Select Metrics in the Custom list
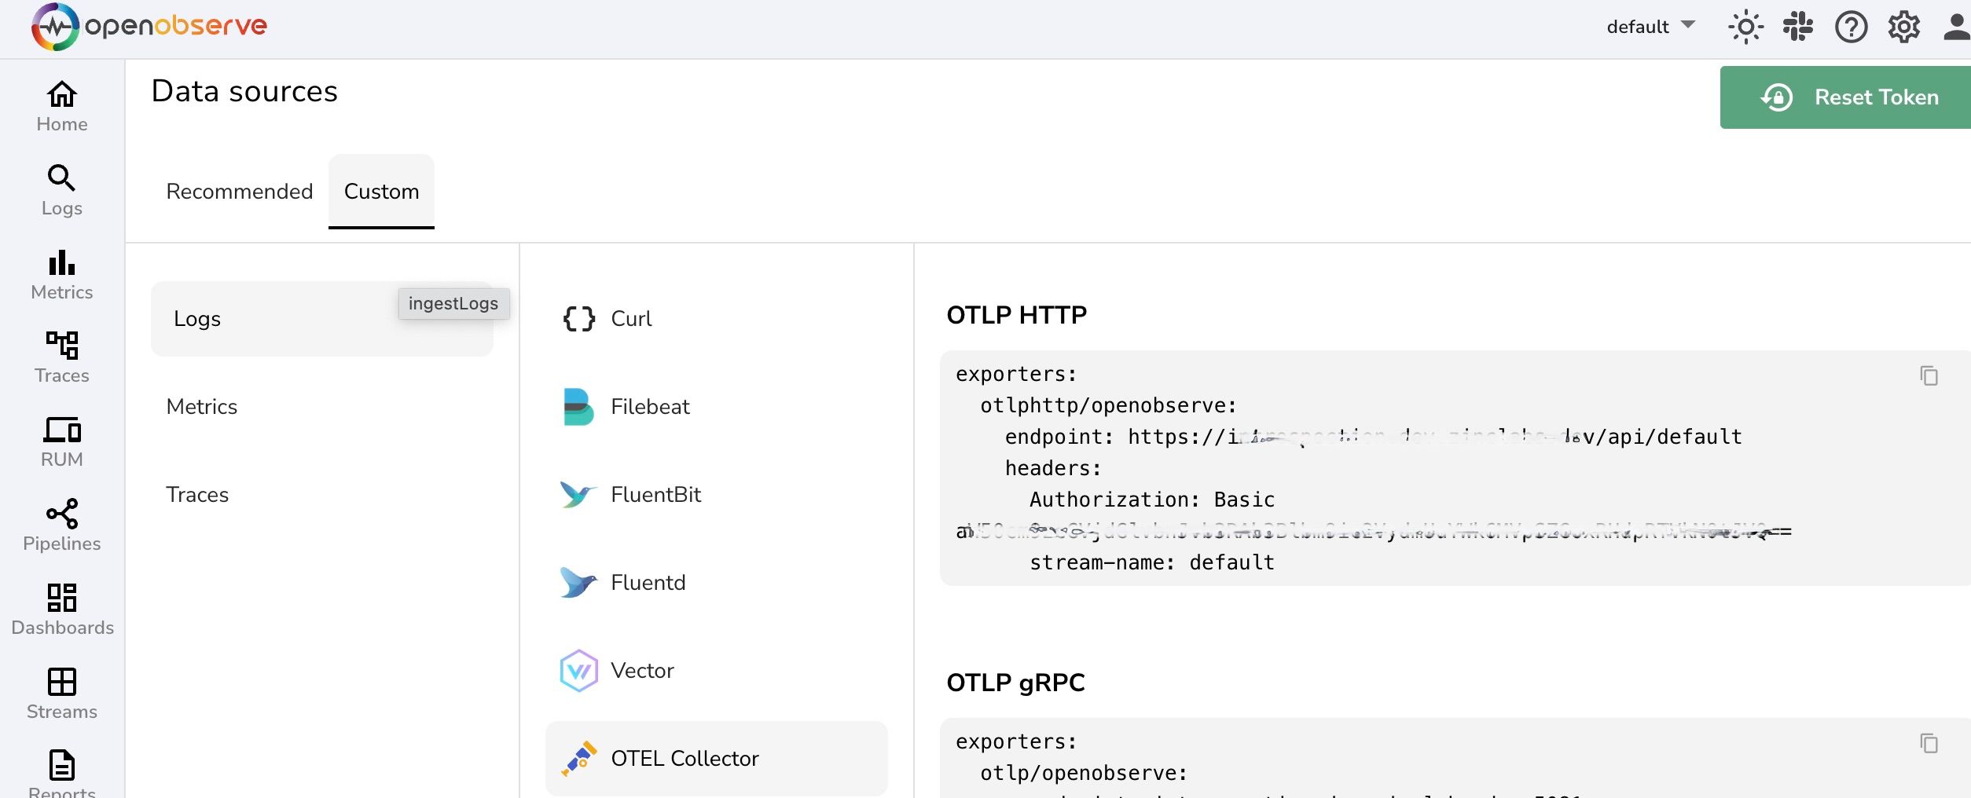The height and width of the screenshot is (798, 1971). click(x=201, y=406)
